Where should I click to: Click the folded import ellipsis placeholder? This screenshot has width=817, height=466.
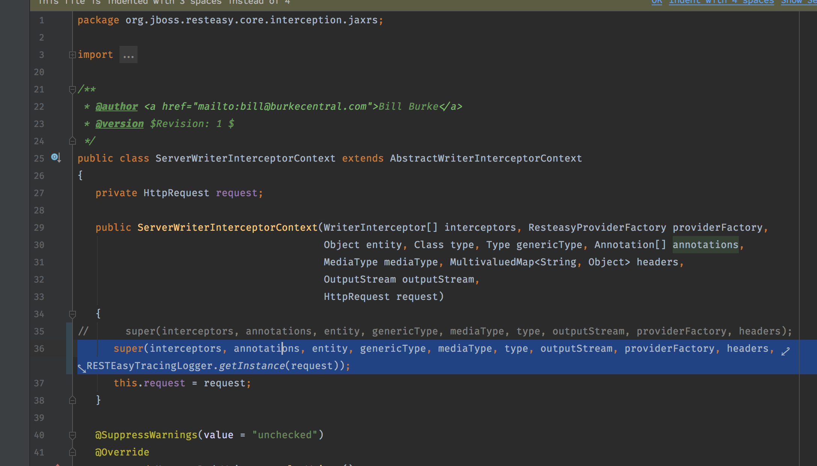click(128, 55)
